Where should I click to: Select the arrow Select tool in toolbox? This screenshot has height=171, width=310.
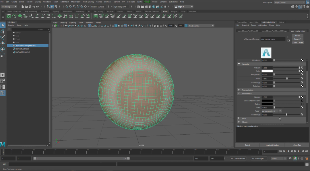point(3,25)
